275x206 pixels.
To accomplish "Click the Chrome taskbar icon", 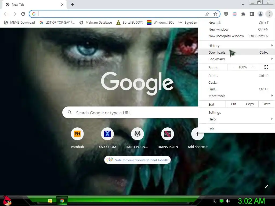I will tap(62, 201).
